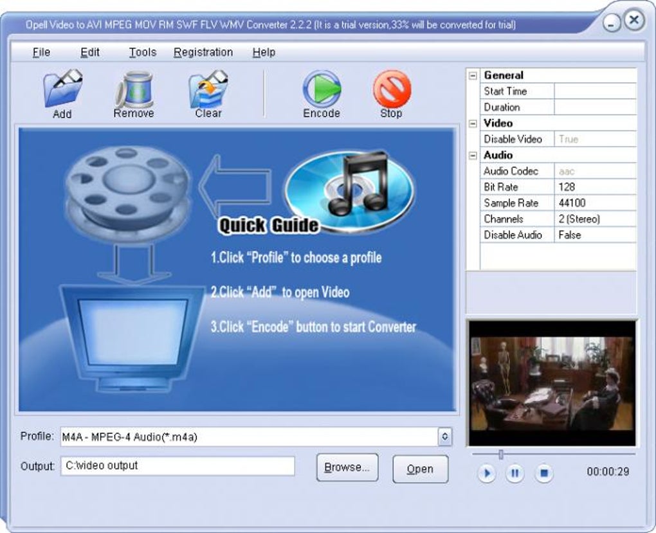656x533 pixels.
Task: Select the Disable Audio value False
Action: [x=595, y=235]
